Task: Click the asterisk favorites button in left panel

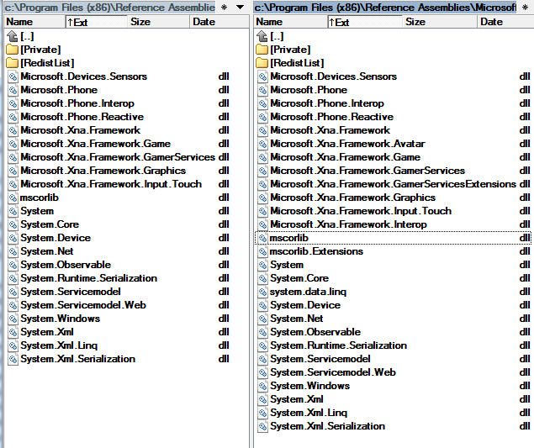Action: click(x=224, y=8)
